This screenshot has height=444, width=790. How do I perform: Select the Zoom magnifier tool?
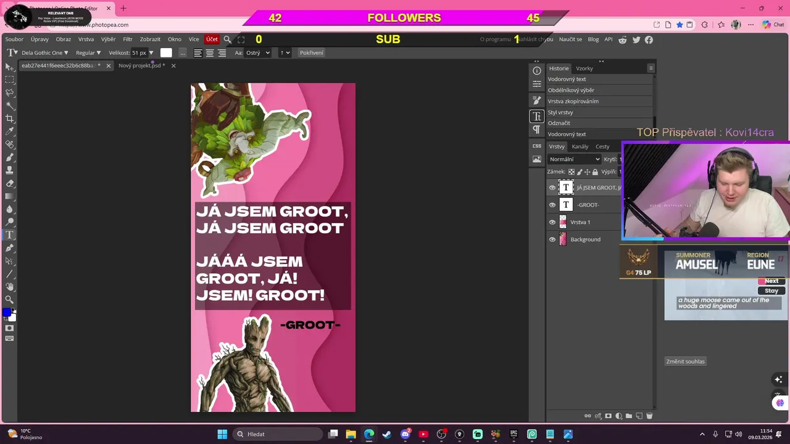[9, 300]
